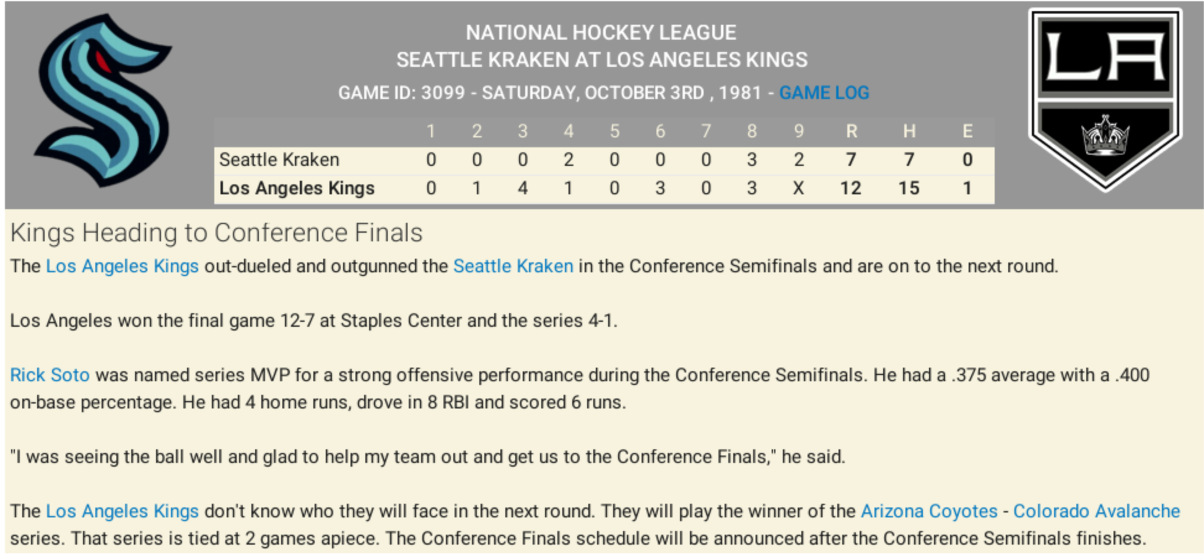Visit the Arizona Coyotes team link
Image resolution: width=1204 pixels, height=557 pixels.
click(x=929, y=511)
